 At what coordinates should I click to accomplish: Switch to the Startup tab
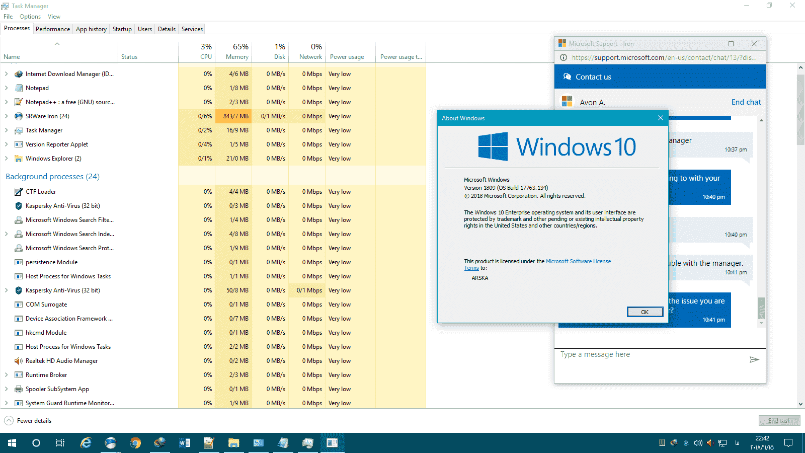pos(122,29)
